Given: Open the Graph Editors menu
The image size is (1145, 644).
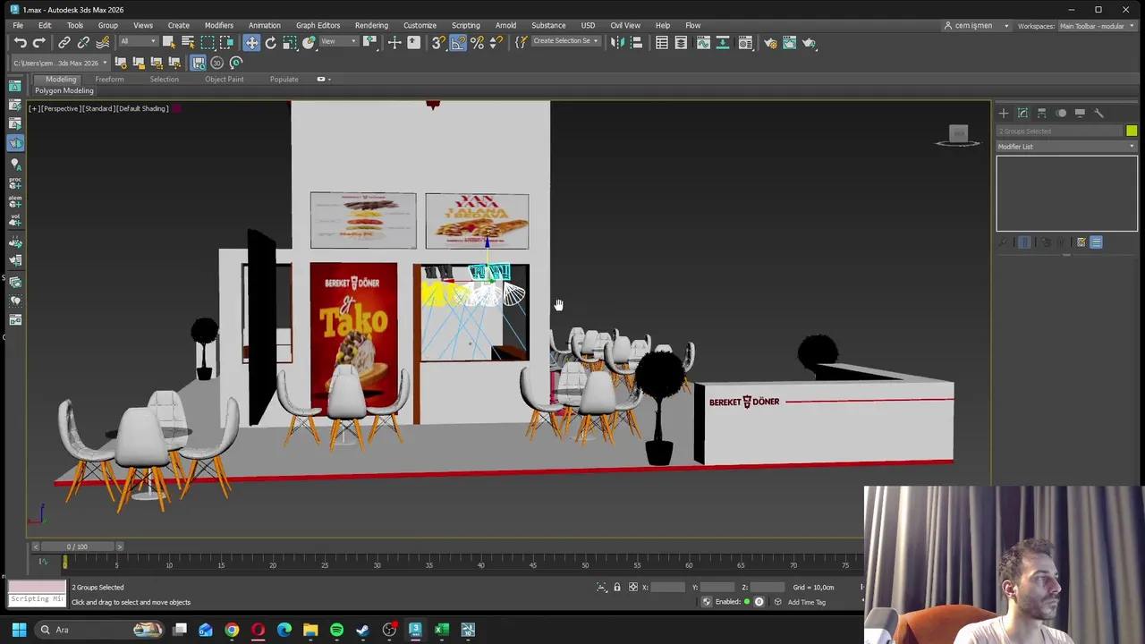Looking at the screenshot, I should [x=318, y=26].
